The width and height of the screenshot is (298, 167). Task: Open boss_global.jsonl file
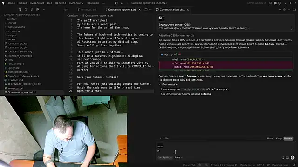tap(18, 72)
